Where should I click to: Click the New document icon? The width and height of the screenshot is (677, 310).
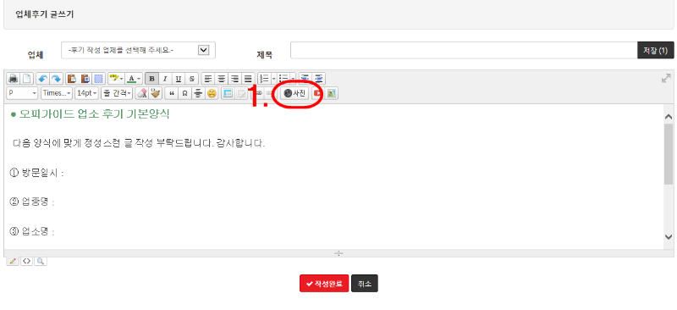coord(27,79)
